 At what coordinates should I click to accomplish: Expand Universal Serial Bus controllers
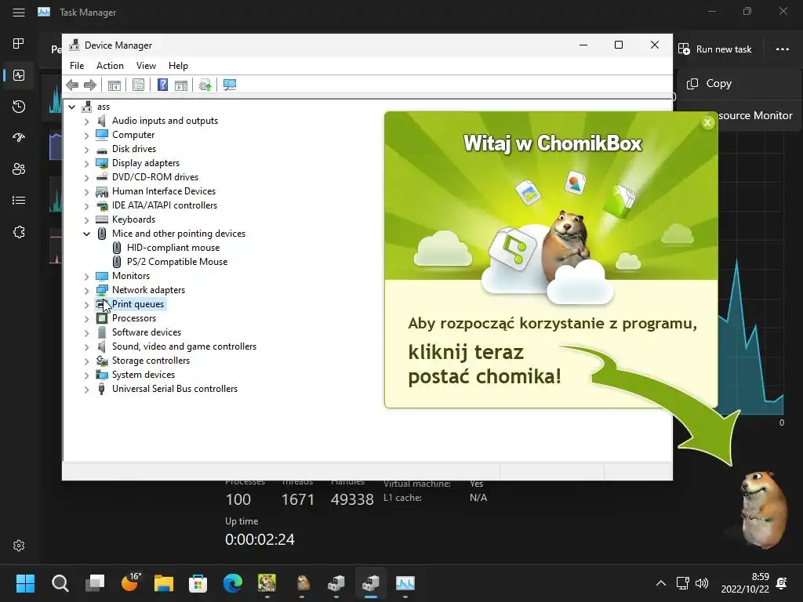pos(86,389)
